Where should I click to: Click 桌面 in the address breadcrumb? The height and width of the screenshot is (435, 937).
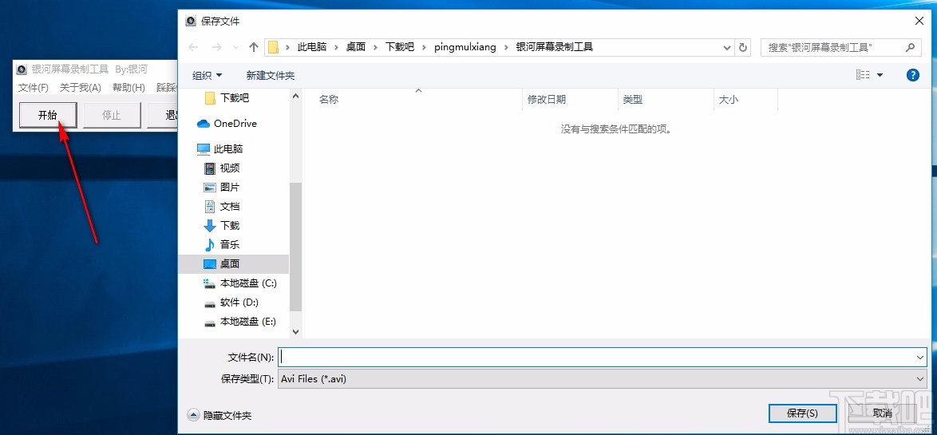pyautogui.click(x=356, y=47)
